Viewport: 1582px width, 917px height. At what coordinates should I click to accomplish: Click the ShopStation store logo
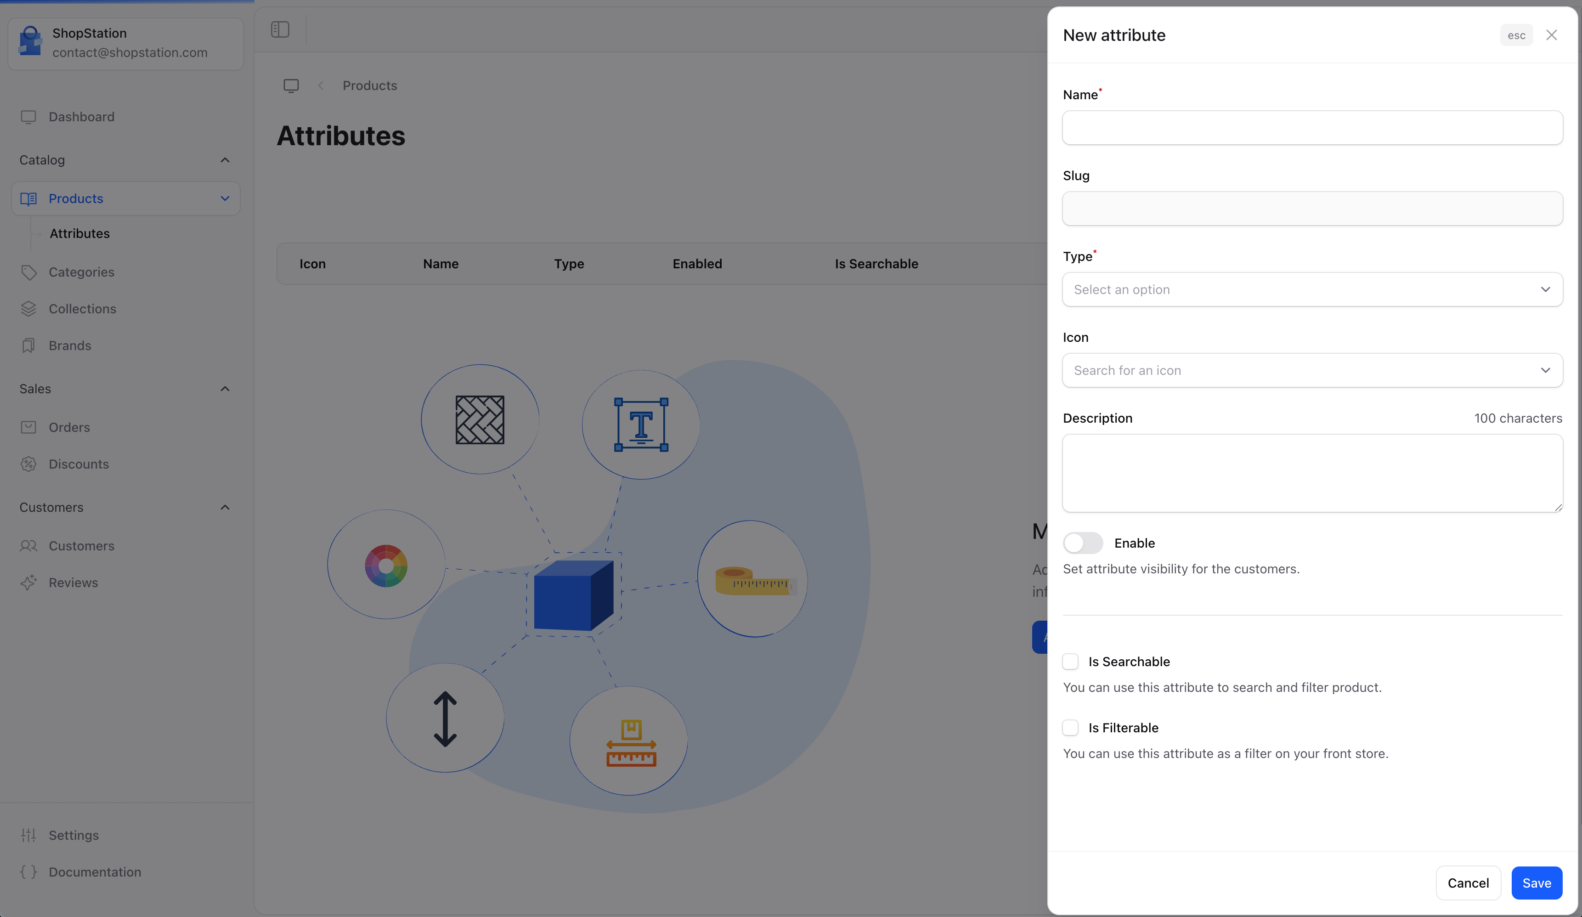(x=30, y=41)
